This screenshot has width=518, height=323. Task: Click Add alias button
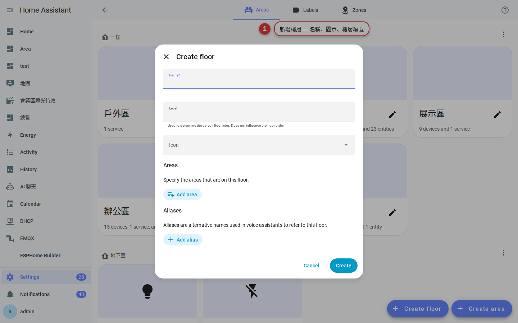point(183,240)
